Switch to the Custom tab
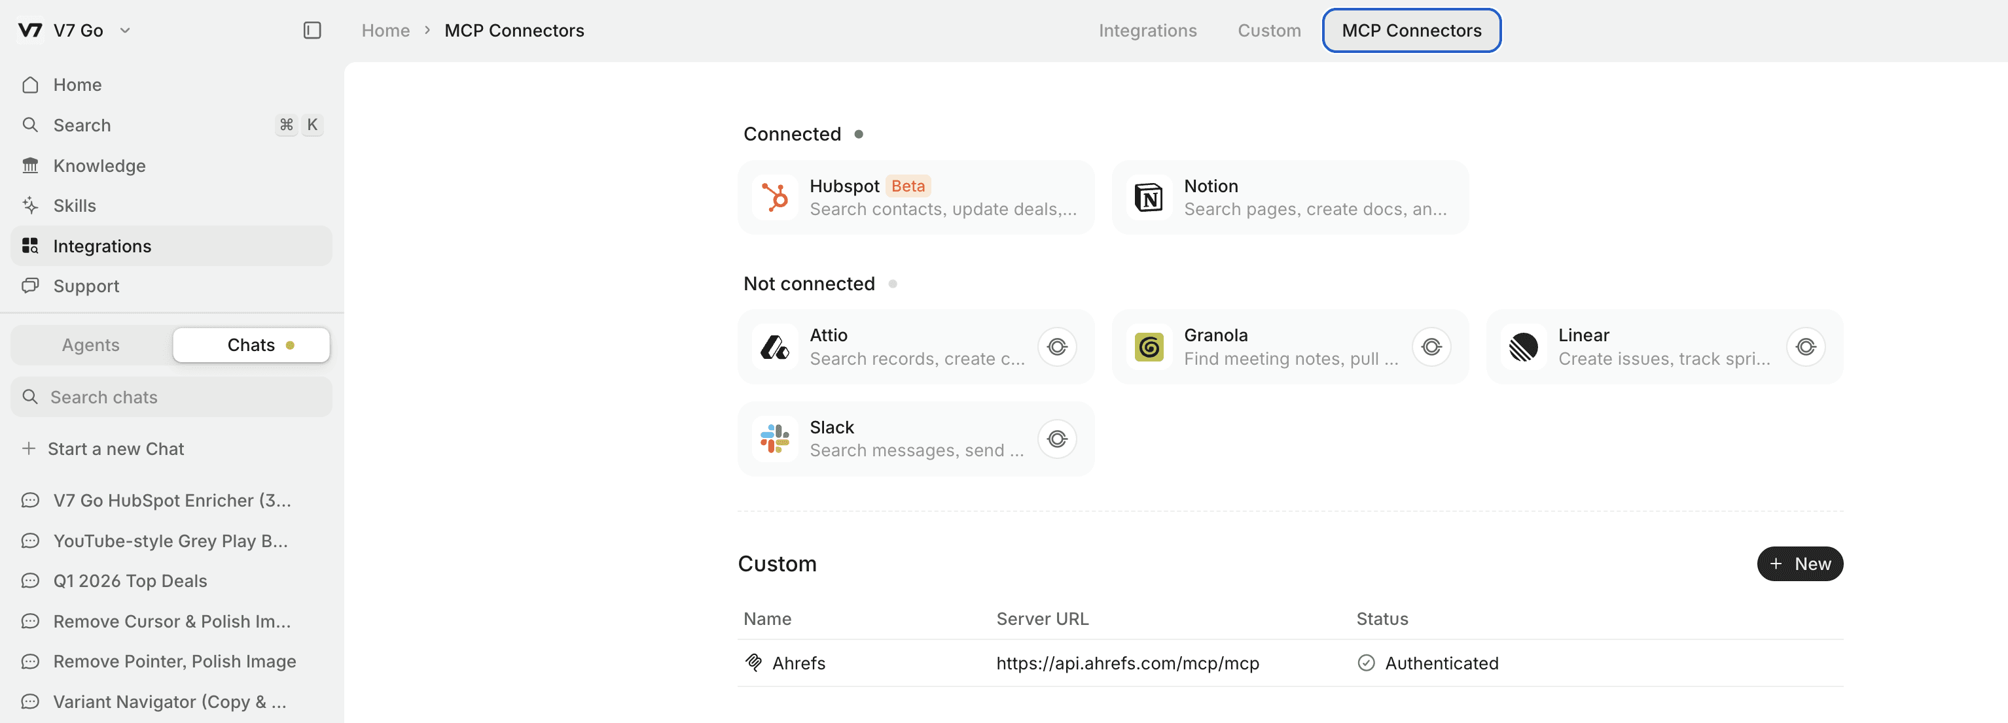Viewport: 2008px width, 723px height. point(1268,30)
